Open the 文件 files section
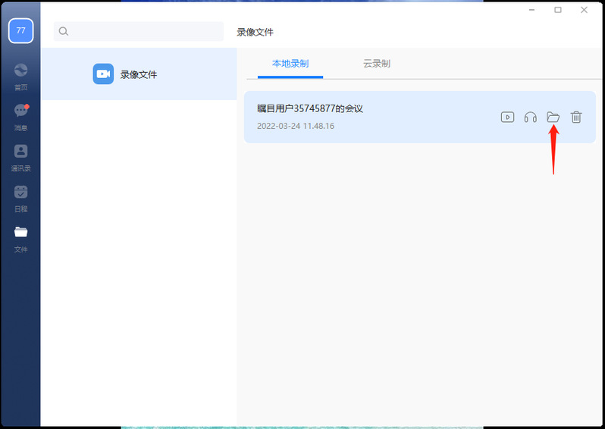605x429 pixels. click(20, 240)
